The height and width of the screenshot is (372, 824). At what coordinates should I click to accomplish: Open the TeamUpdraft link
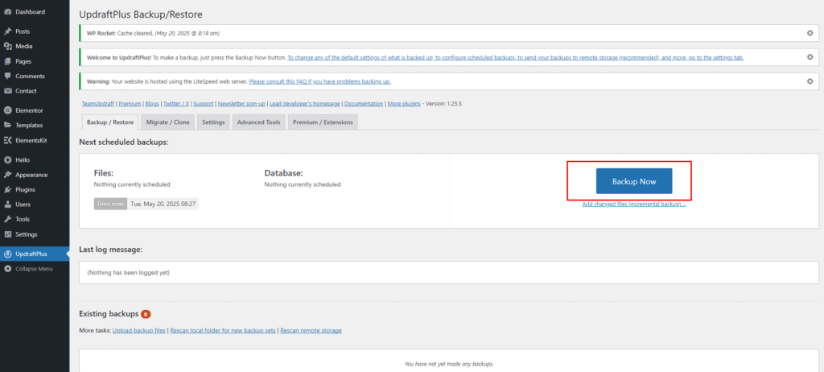(x=98, y=104)
